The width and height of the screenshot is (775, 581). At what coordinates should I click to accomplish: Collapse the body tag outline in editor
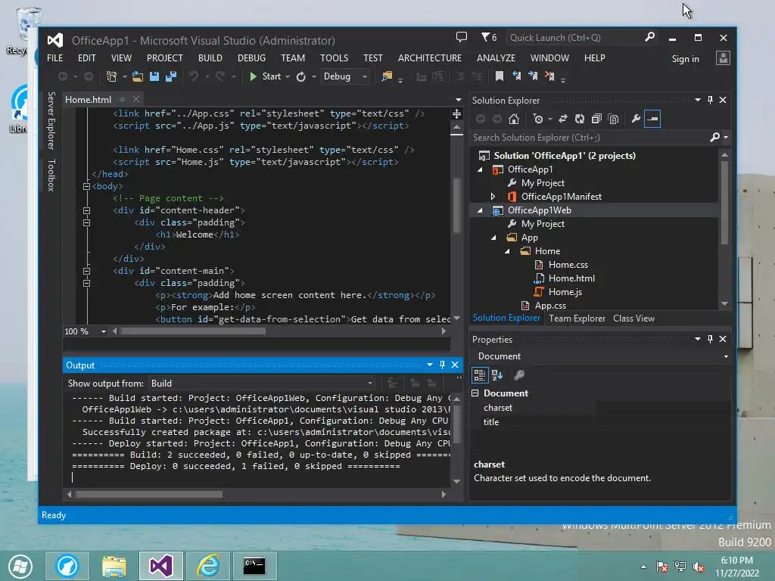coord(86,186)
